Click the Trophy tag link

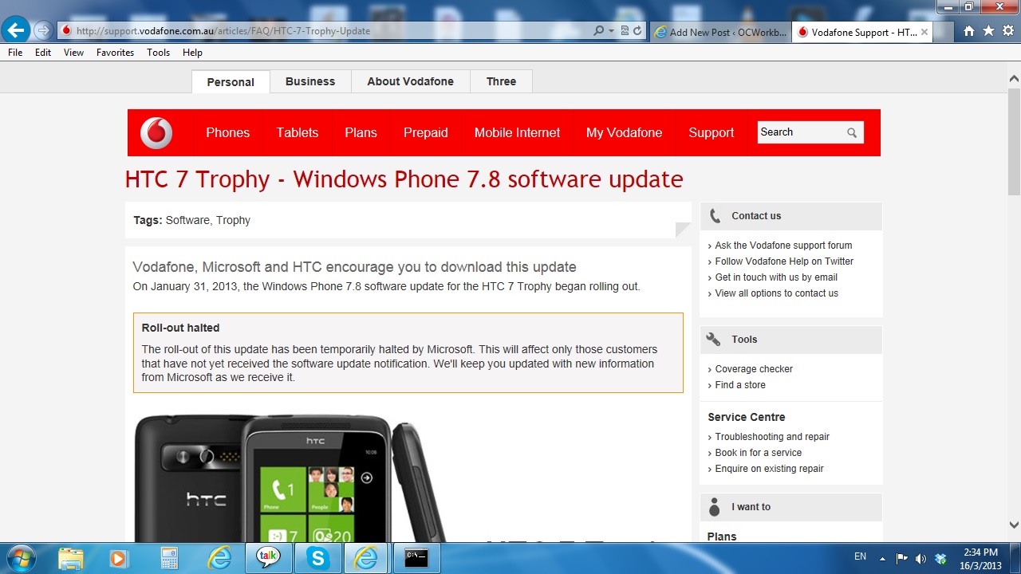click(233, 220)
